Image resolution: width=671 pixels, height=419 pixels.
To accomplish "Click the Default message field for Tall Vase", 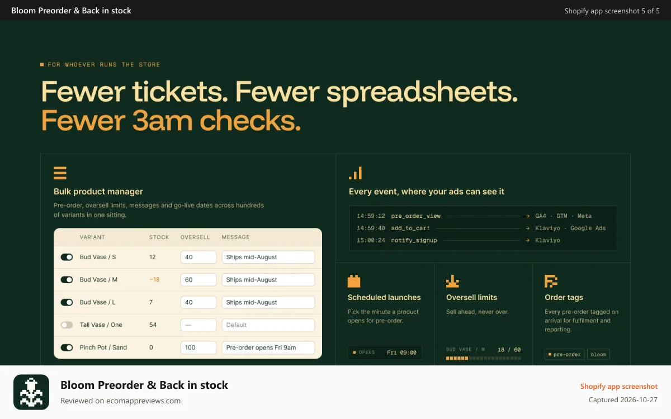I will [268, 325].
